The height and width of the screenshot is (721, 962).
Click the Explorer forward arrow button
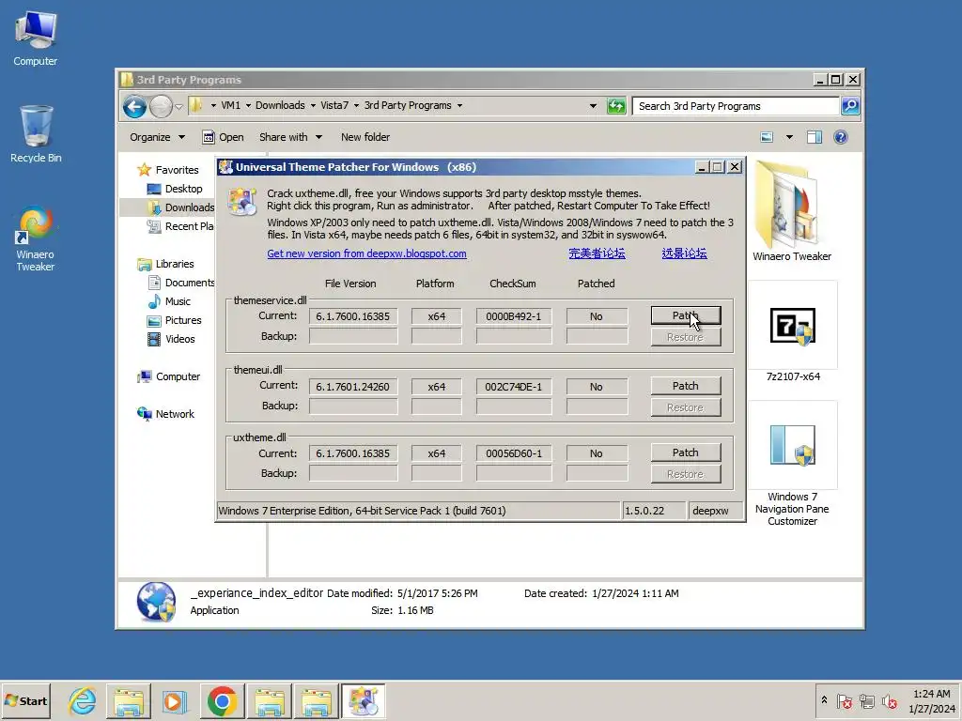click(161, 106)
